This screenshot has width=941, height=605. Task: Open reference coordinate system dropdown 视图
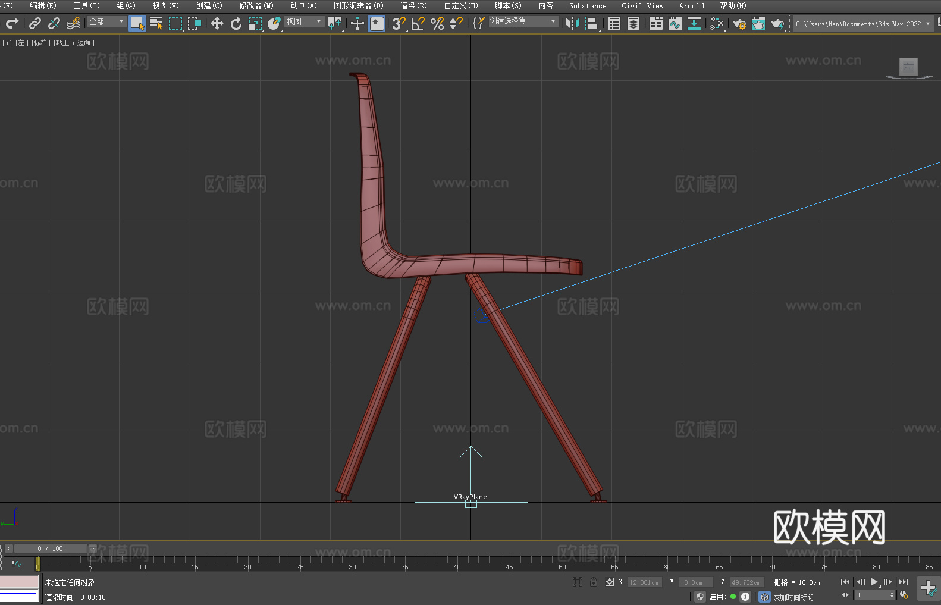[x=304, y=21]
